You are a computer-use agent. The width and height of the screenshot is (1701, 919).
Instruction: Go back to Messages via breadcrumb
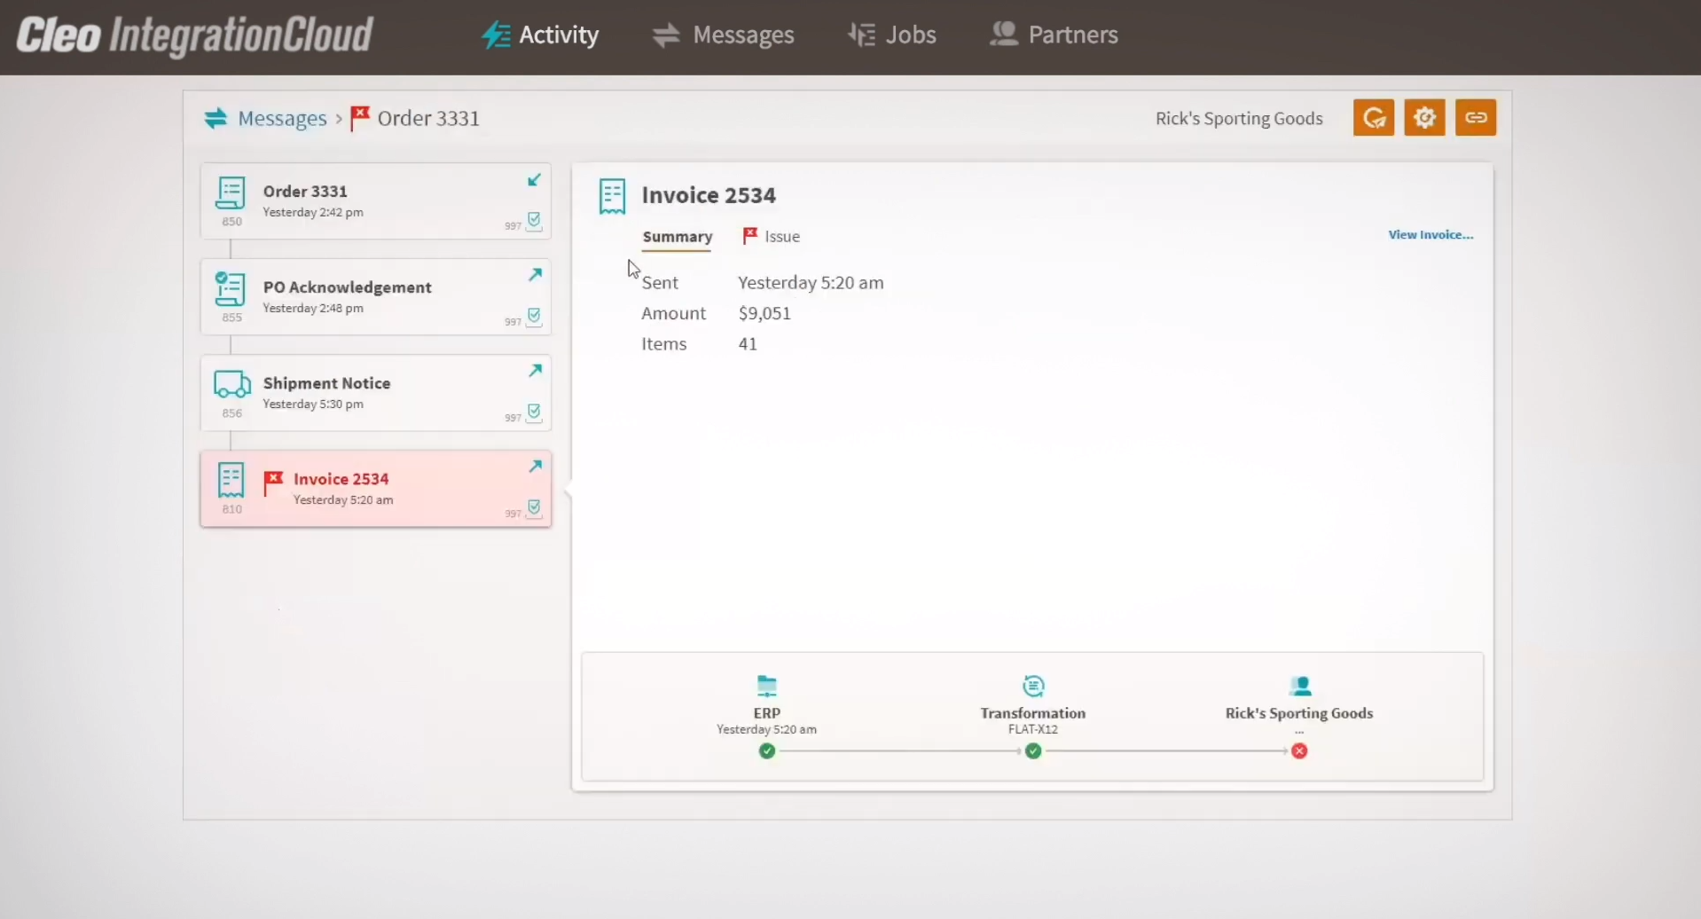(281, 119)
